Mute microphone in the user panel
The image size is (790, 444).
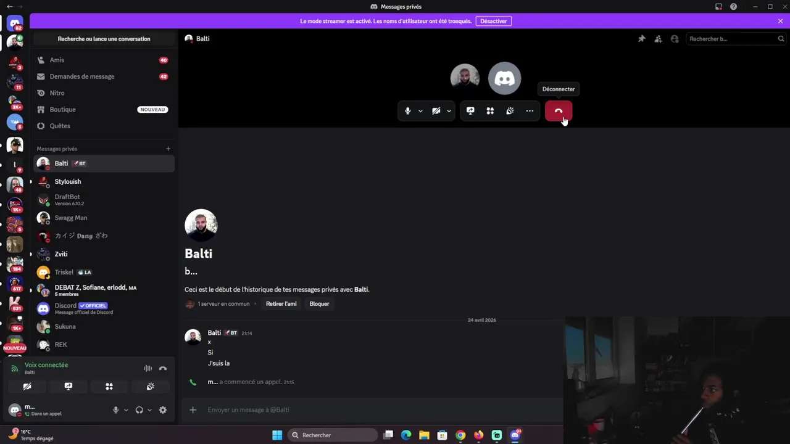115,410
